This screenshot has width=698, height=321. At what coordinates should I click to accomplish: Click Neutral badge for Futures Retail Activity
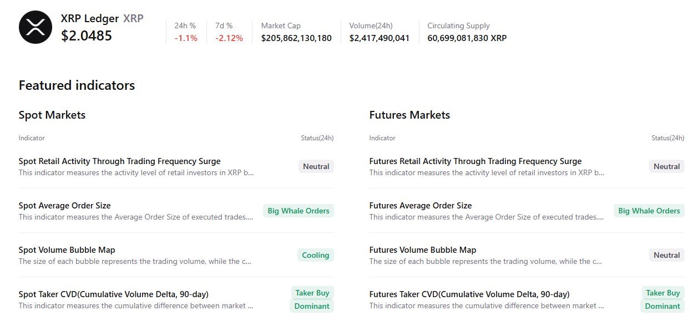pyautogui.click(x=666, y=166)
